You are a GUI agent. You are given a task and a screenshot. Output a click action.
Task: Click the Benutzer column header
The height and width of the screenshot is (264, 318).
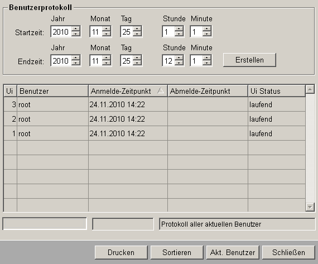53,91
